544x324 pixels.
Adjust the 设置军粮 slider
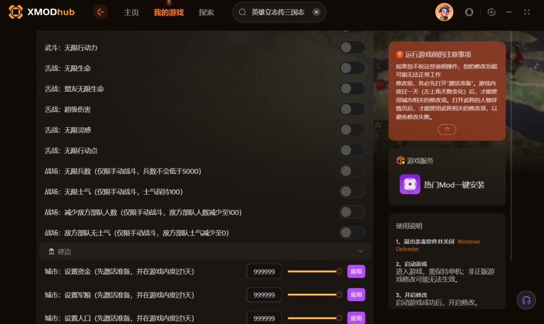[x=315, y=295]
